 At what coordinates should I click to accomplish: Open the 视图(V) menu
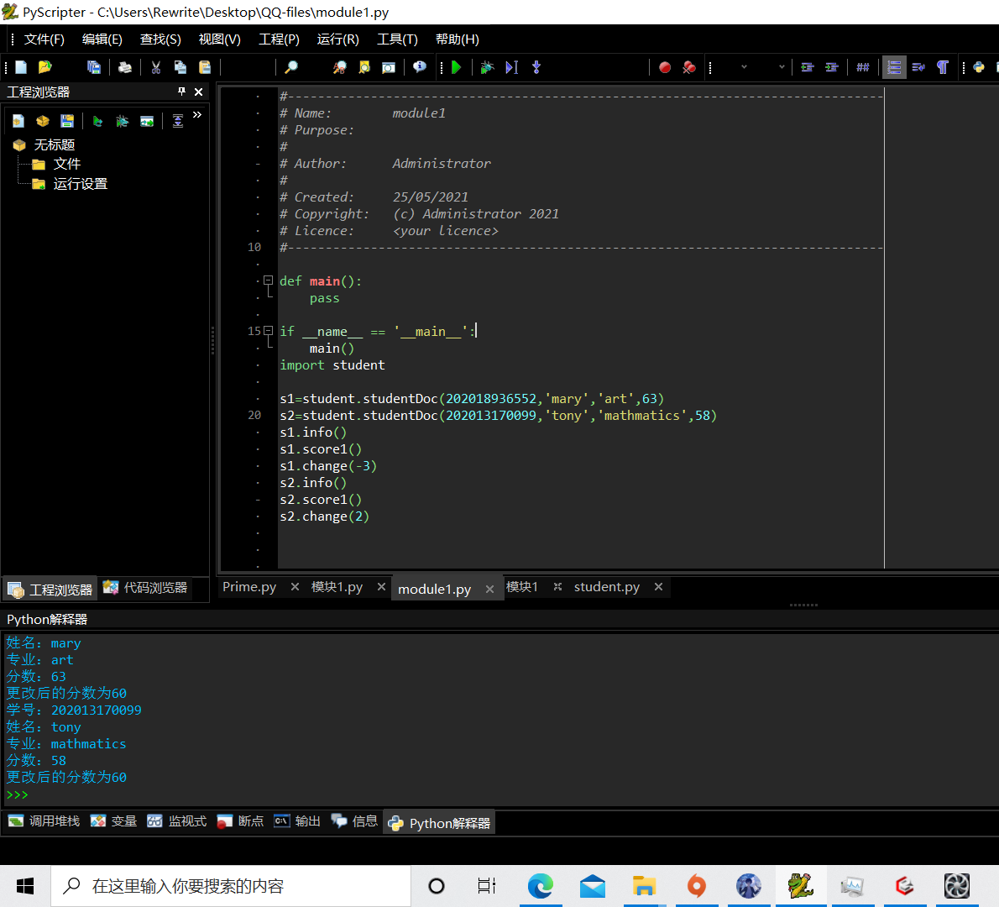[220, 39]
